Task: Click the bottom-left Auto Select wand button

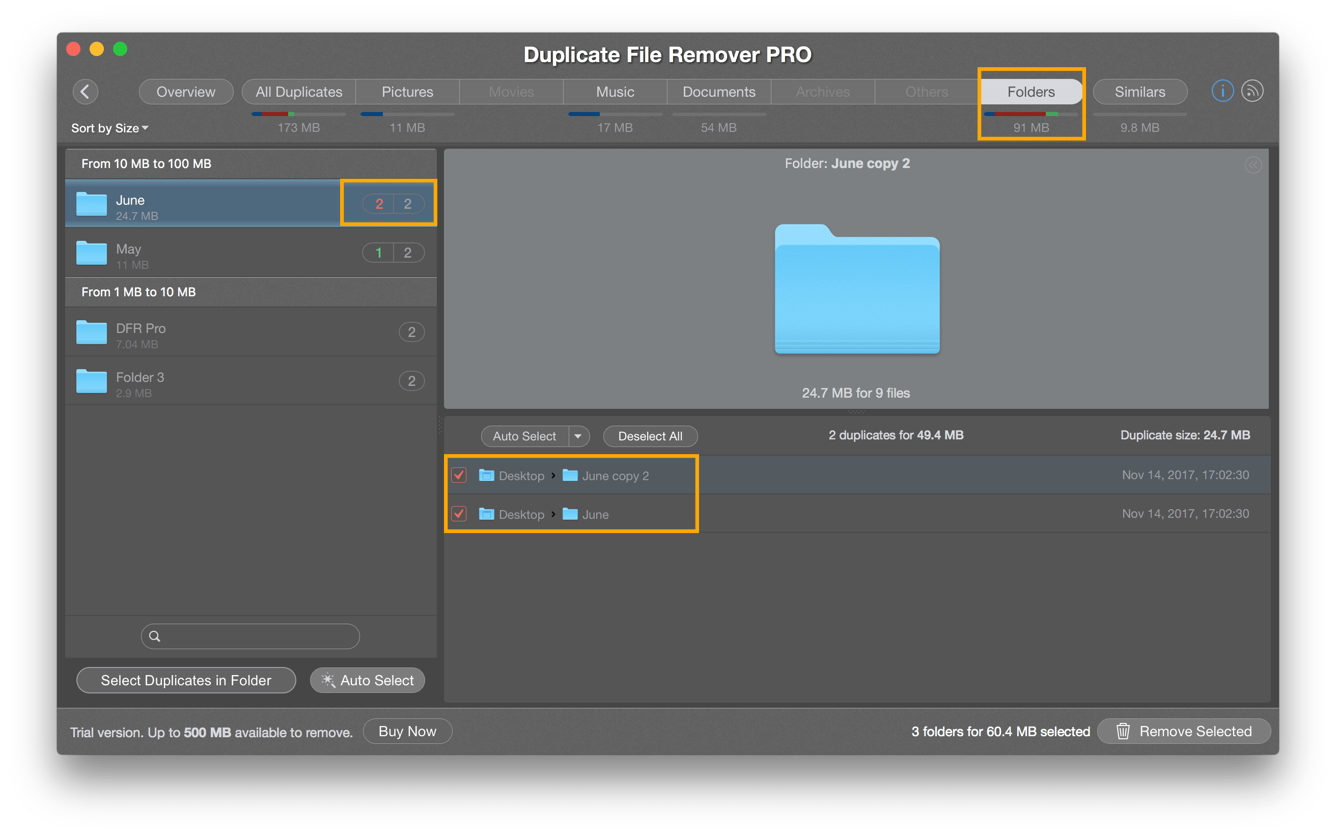Action: [x=368, y=680]
